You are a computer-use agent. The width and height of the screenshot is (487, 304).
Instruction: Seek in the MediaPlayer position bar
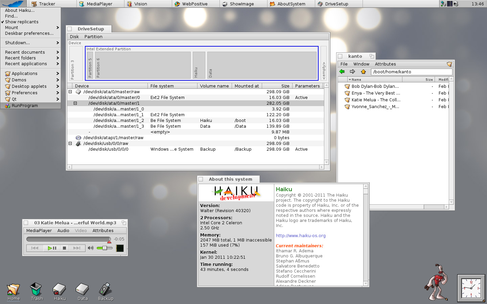pyautogui.click(x=69, y=239)
